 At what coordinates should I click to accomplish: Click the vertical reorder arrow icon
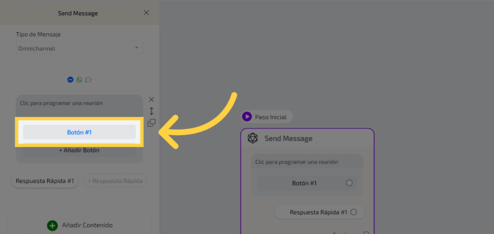click(151, 111)
